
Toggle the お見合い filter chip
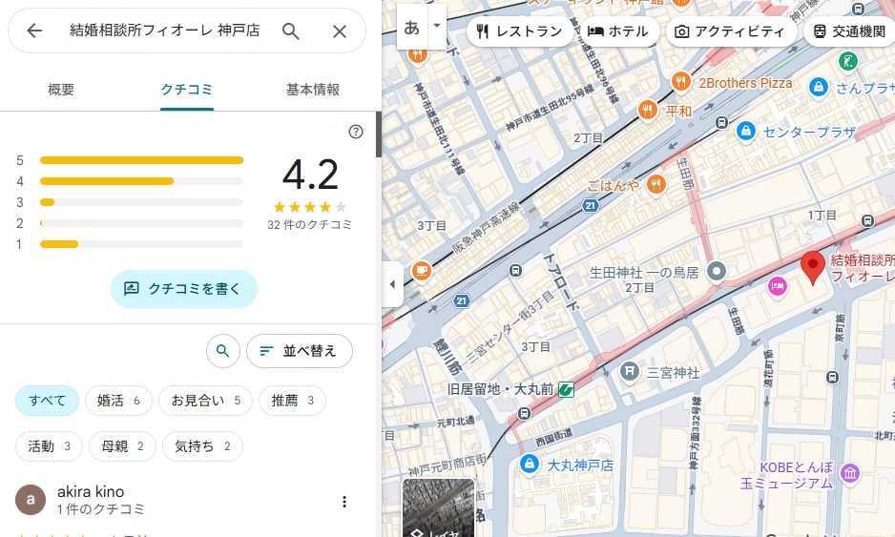(x=205, y=401)
